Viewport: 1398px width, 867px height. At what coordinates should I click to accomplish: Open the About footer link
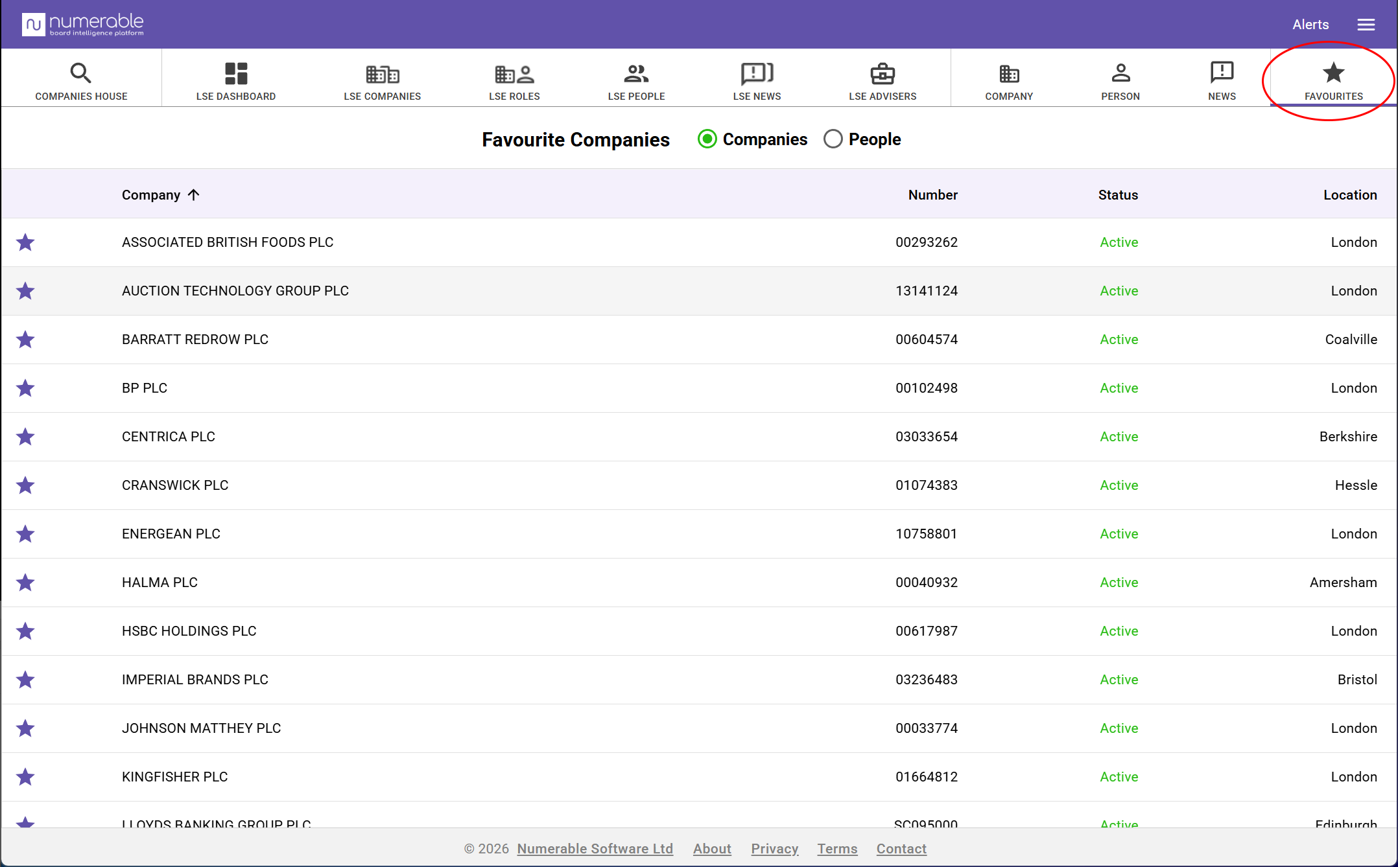point(712,849)
